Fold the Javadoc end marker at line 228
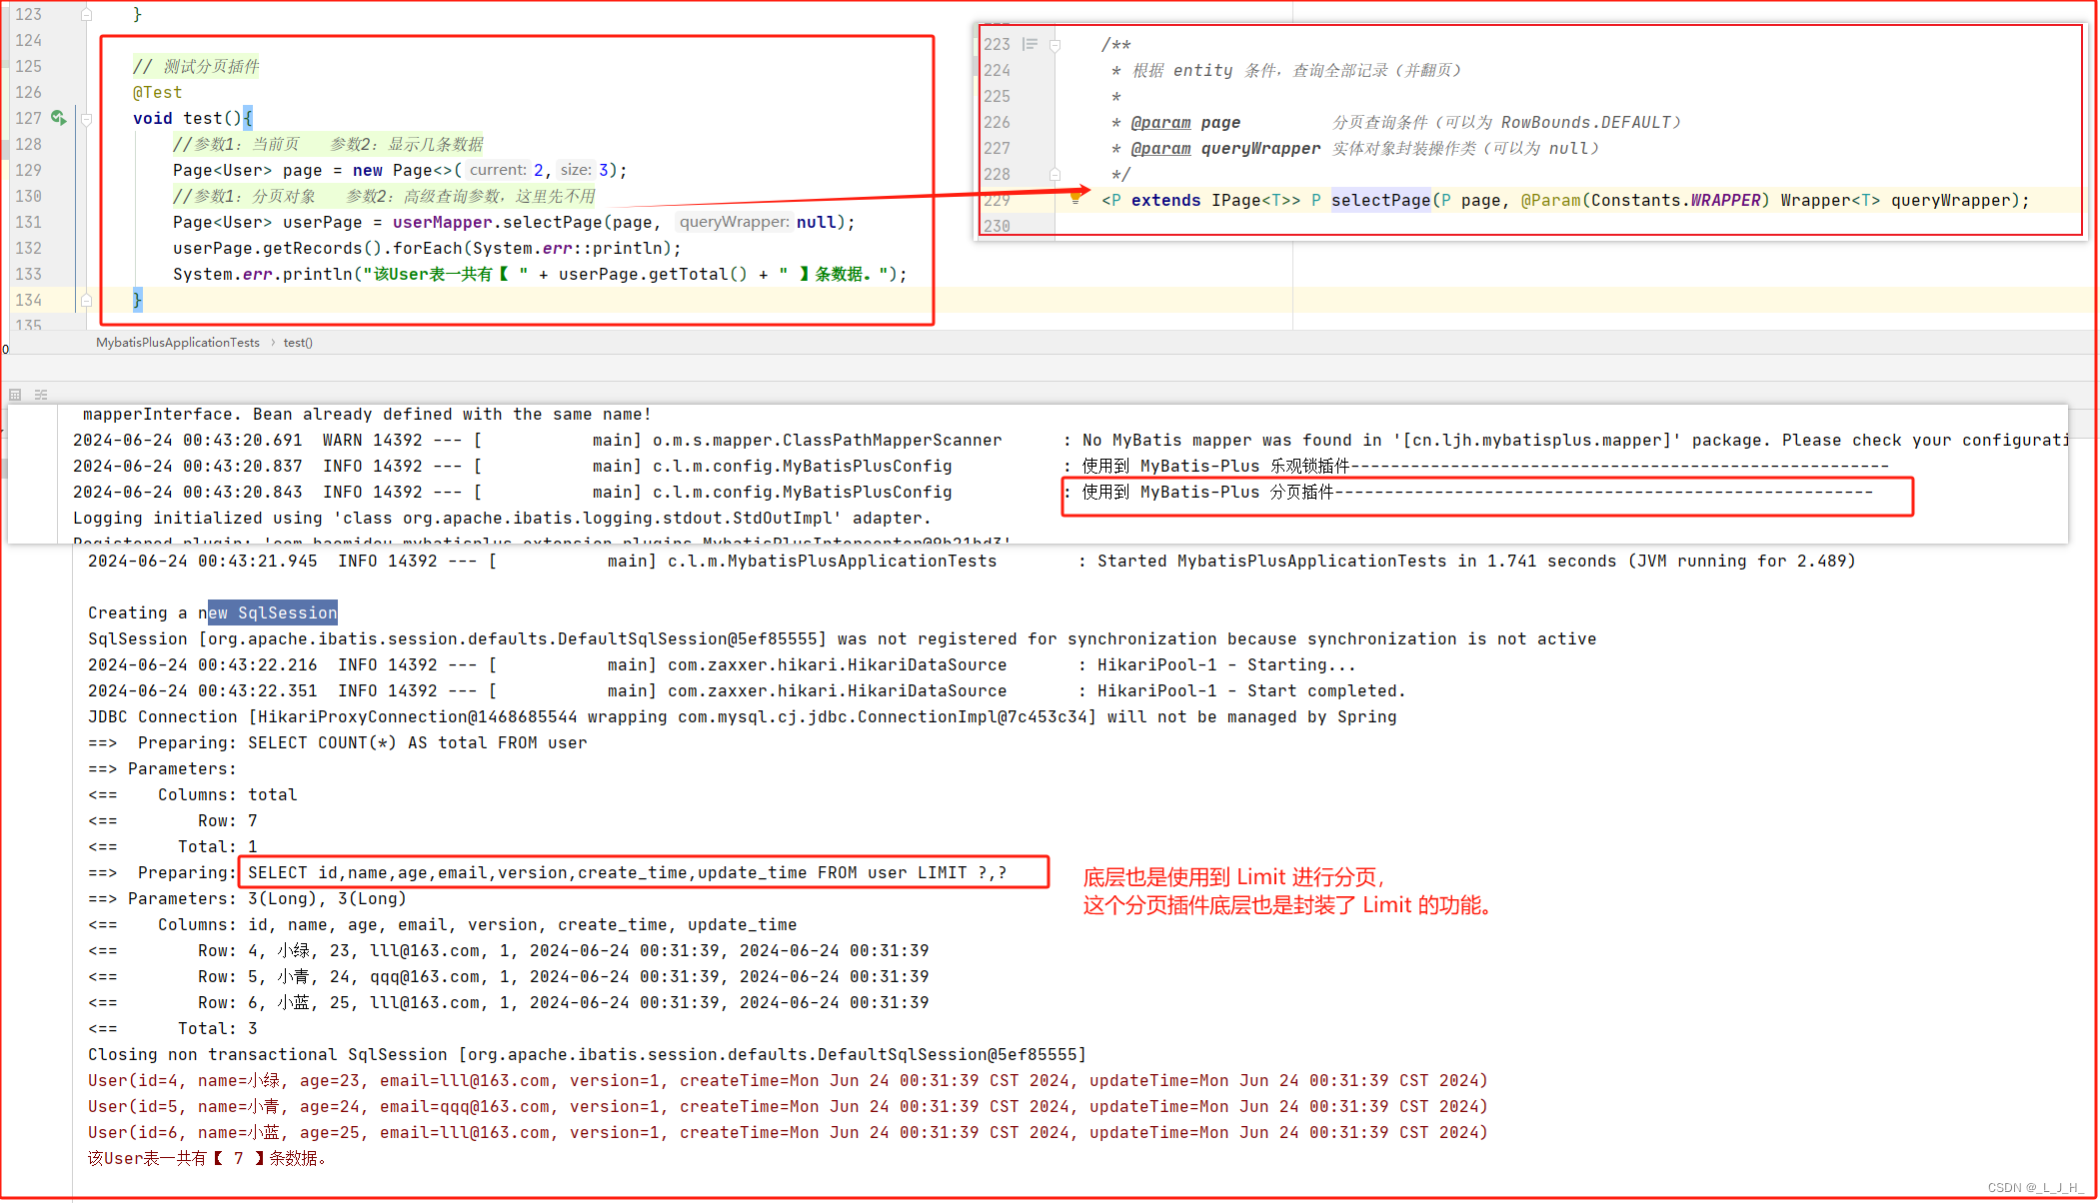 click(1054, 174)
